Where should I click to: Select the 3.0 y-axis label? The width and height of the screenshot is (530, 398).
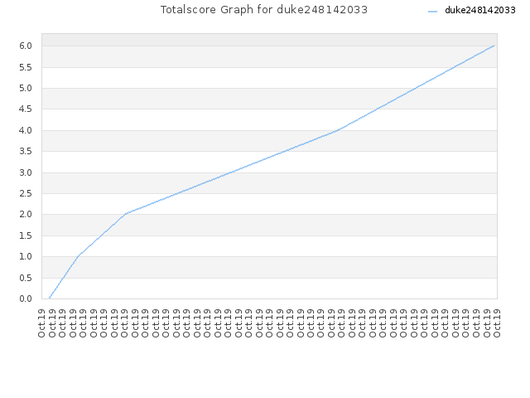tap(26, 172)
